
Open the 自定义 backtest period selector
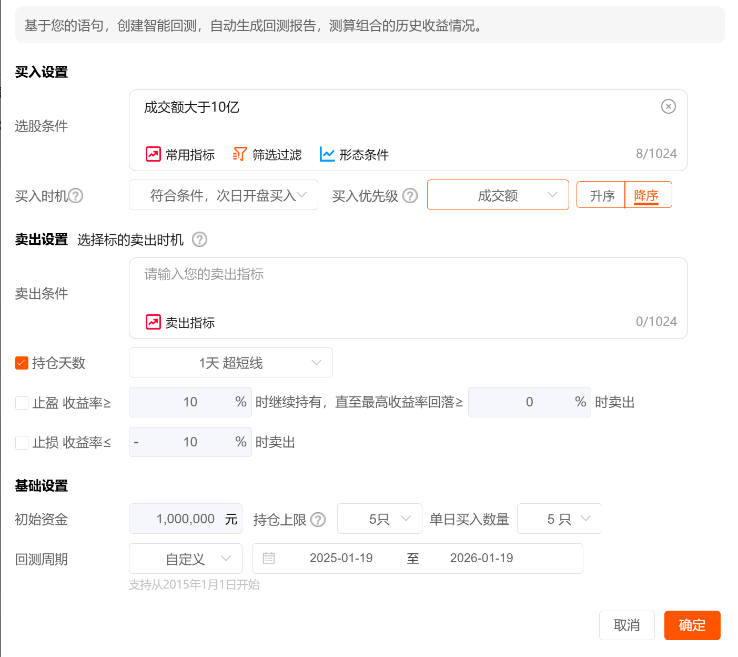pyautogui.click(x=185, y=559)
